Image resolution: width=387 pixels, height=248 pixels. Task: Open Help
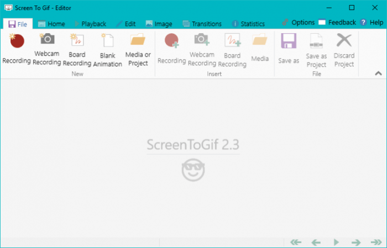pos(372,23)
